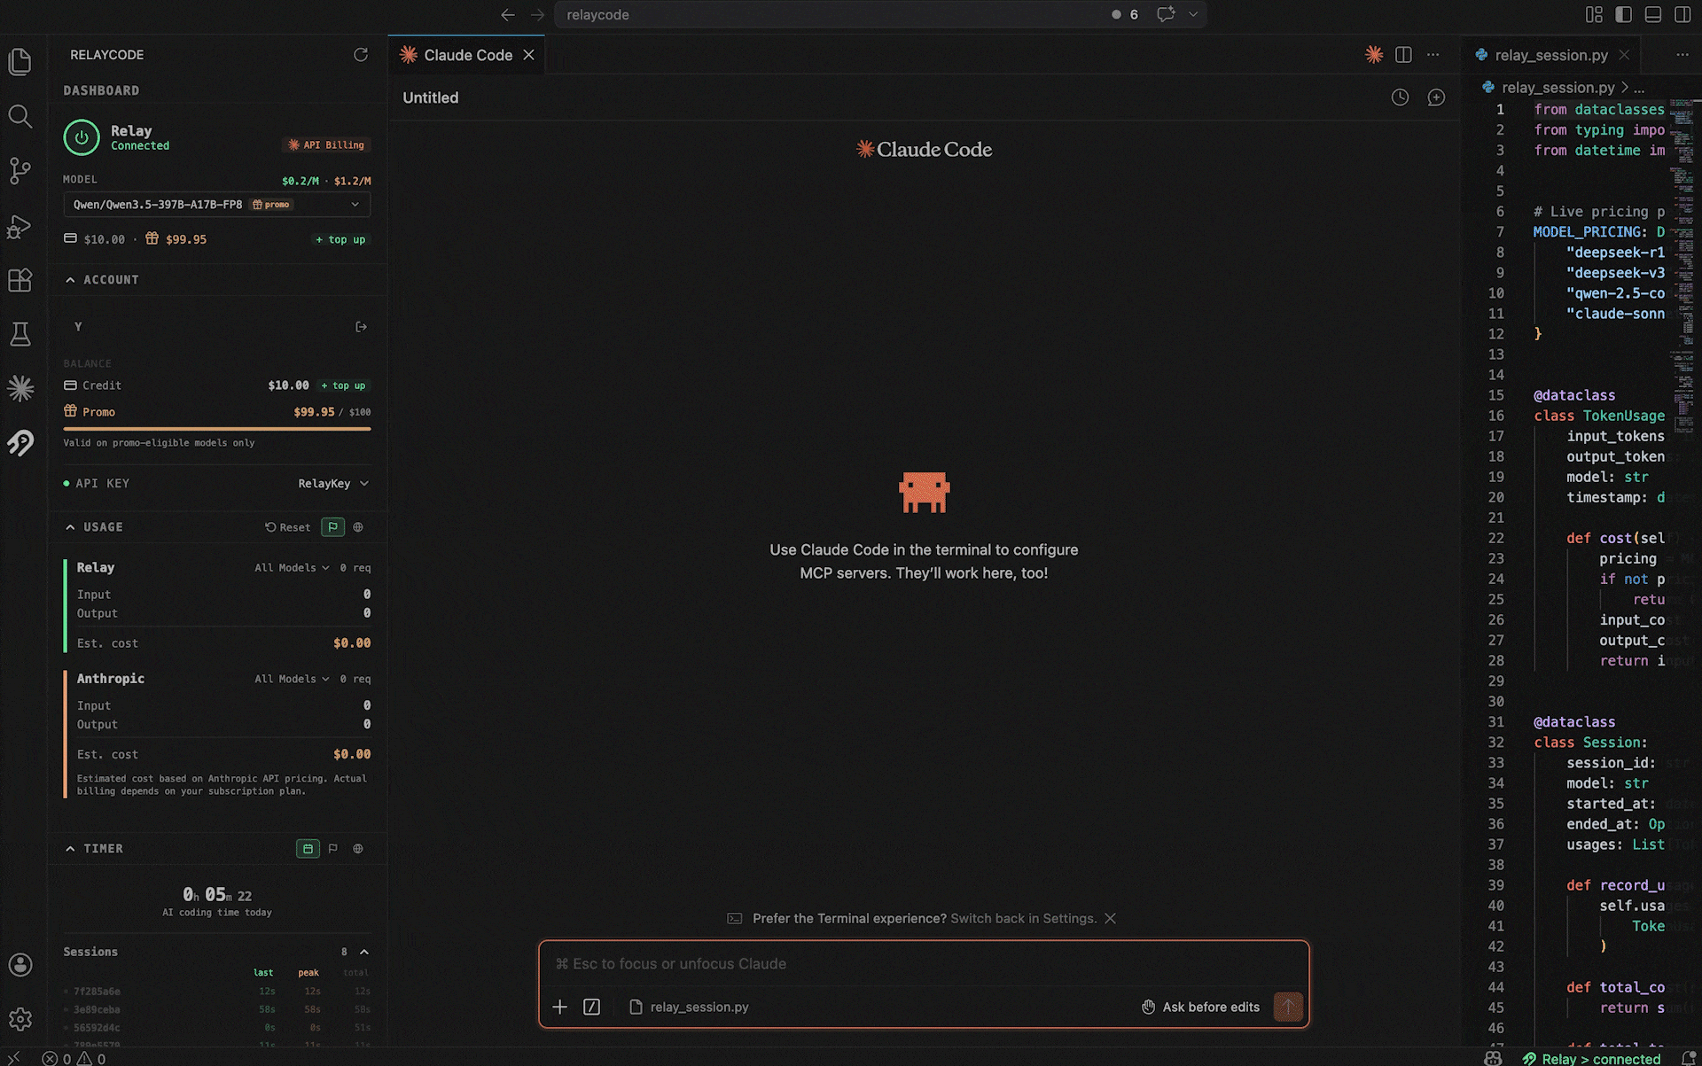The image size is (1702, 1066).
Task: Open the Relay view icon in activity bar
Action: point(20,442)
